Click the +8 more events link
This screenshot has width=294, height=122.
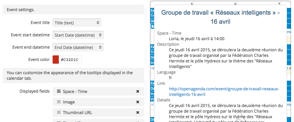point(153,68)
